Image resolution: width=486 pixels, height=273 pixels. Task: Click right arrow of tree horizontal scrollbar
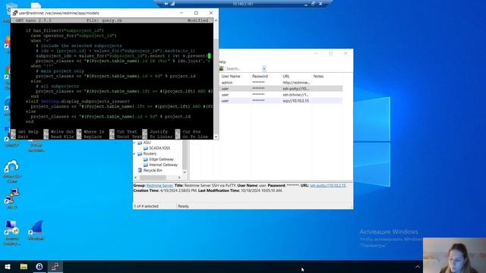pyautogui.click(x=179, y=177)
